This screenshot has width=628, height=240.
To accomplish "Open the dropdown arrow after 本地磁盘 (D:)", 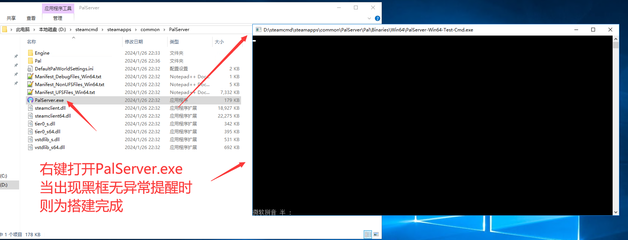I will point(70,30).
